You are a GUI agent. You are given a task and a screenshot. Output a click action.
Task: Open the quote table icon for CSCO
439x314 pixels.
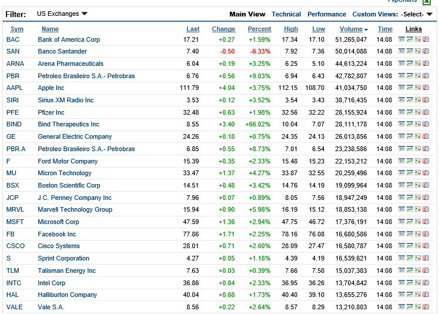pos(401,245)
